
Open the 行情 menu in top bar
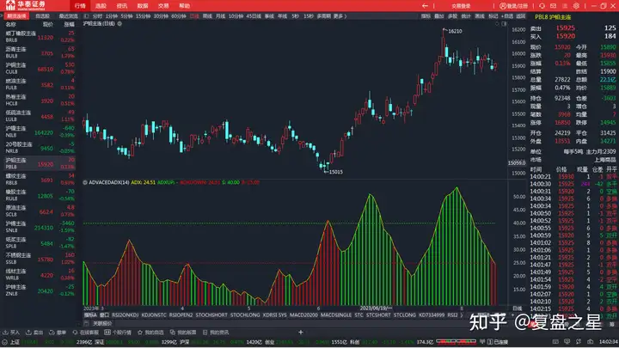(79, 5)
